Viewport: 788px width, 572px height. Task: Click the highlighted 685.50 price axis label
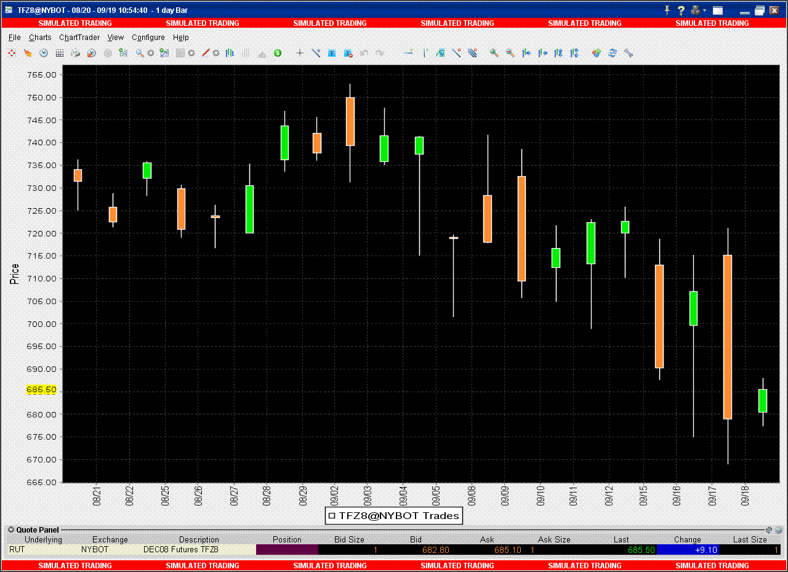click(x=41, y=390)
